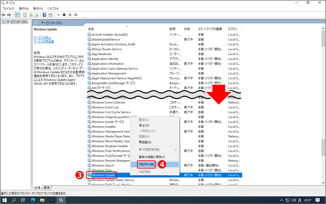Switch to the 拡張 tab
This screenshot has width=326, height=204.
(37, 188)
